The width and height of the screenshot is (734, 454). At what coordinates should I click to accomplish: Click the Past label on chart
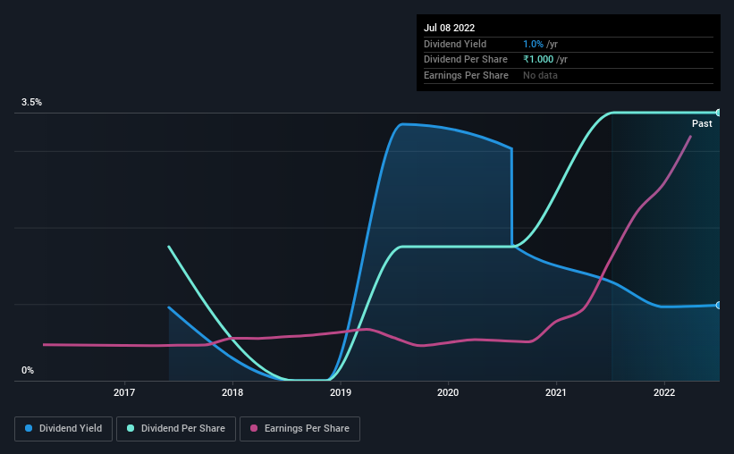pyautogui.click(x=702, y=123)
